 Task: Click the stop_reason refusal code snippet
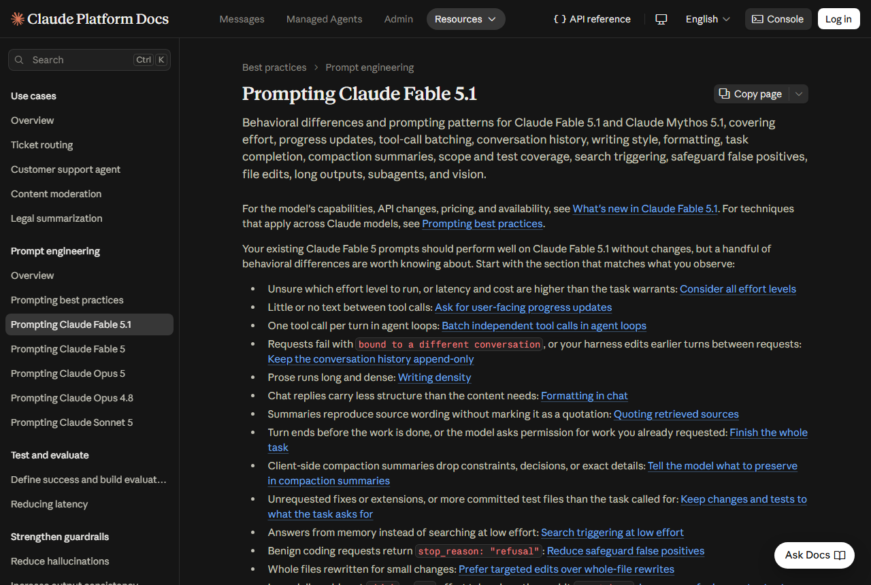point(479,551)
